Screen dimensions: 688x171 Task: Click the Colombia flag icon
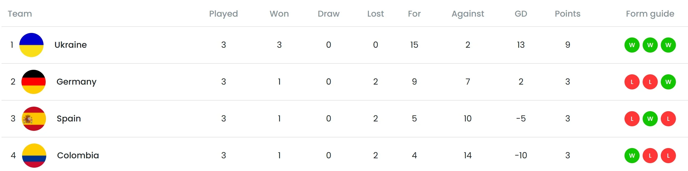click(x=34, y=156)
